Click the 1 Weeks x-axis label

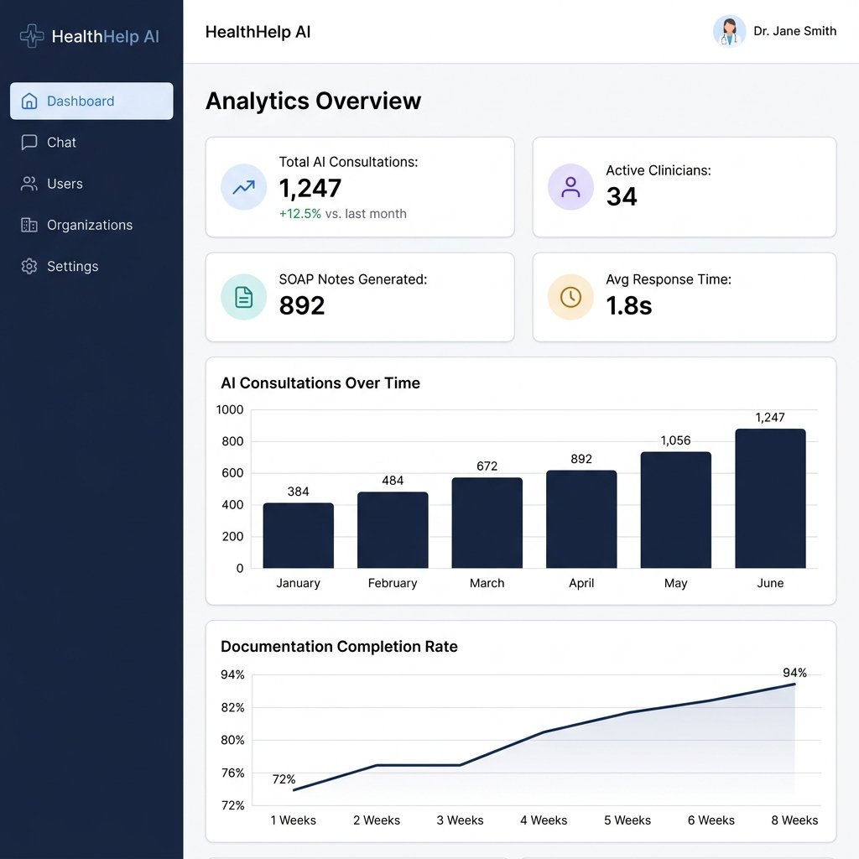pyautogui.click(x=293, y=820)
